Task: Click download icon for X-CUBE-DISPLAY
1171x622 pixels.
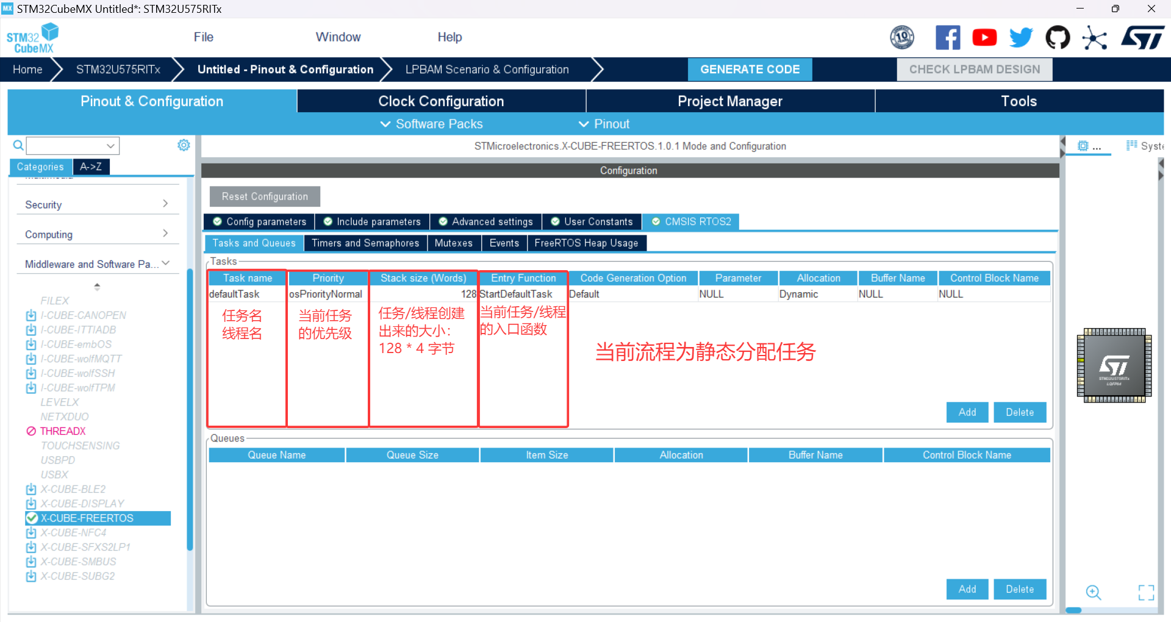Action: pyautogui.click(x=31, y=504)
